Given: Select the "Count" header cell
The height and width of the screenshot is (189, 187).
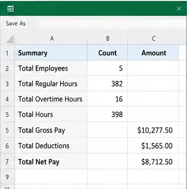Looking at the screenshot, I should [x=107, y=53].
